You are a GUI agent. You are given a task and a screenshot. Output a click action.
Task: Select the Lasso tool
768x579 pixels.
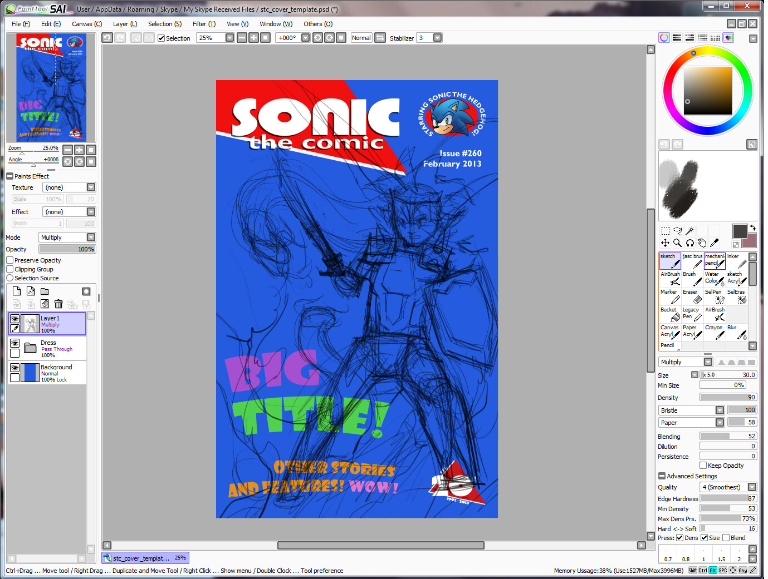tap(677, 231)
